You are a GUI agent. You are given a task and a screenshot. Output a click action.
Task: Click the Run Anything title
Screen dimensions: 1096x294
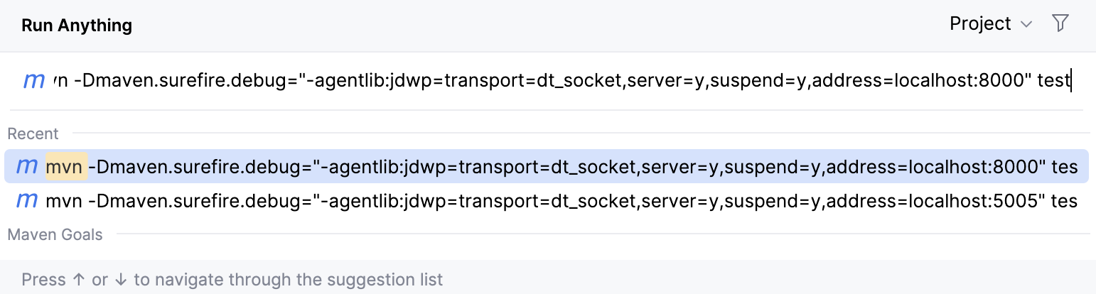77,26
